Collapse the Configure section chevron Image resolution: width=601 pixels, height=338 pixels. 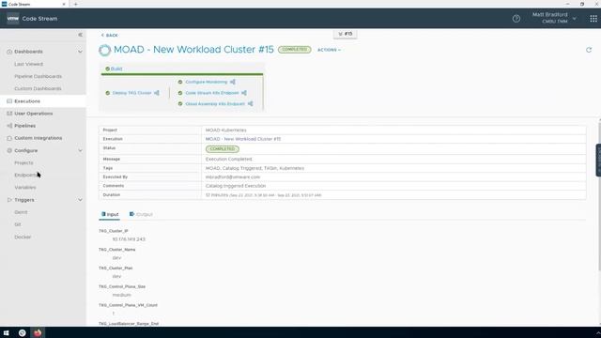point(80,150)
